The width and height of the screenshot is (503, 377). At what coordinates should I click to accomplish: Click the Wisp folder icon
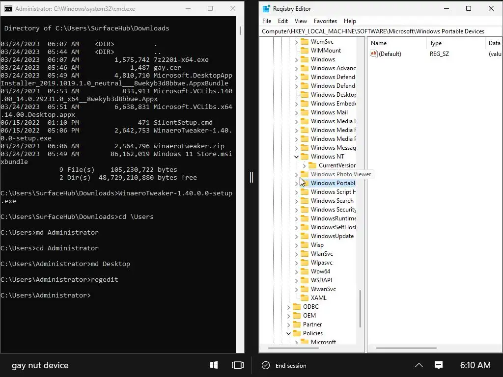[x=305, y=245]
